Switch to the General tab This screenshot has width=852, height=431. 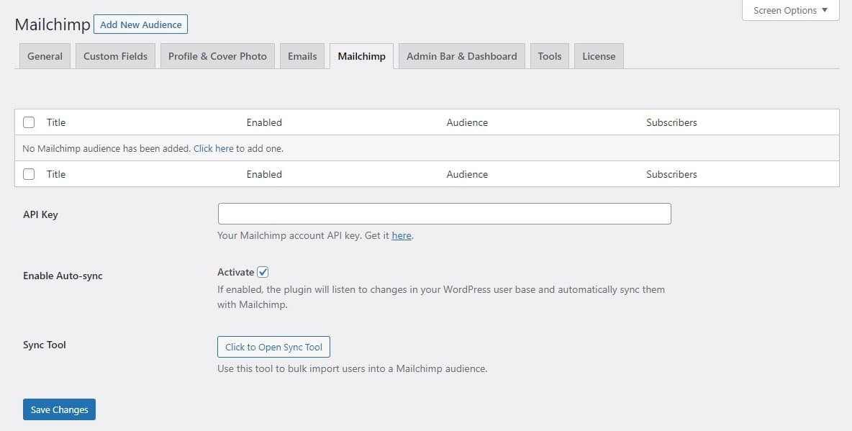45,57
